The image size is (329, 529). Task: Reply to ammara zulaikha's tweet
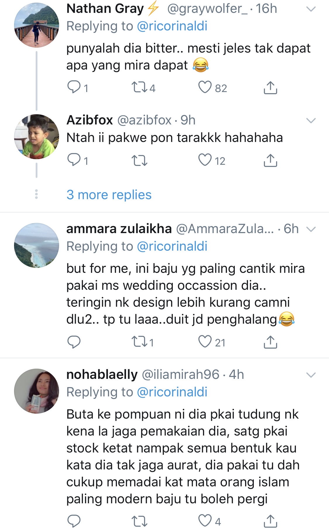click(x=74, y=342)
